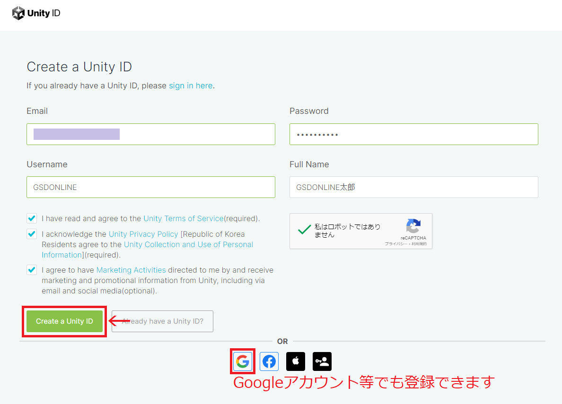Image resolution: width=562 pixels, height=404 pixels.
Task: Click the Password input field
Action: (x=413, y=134)
